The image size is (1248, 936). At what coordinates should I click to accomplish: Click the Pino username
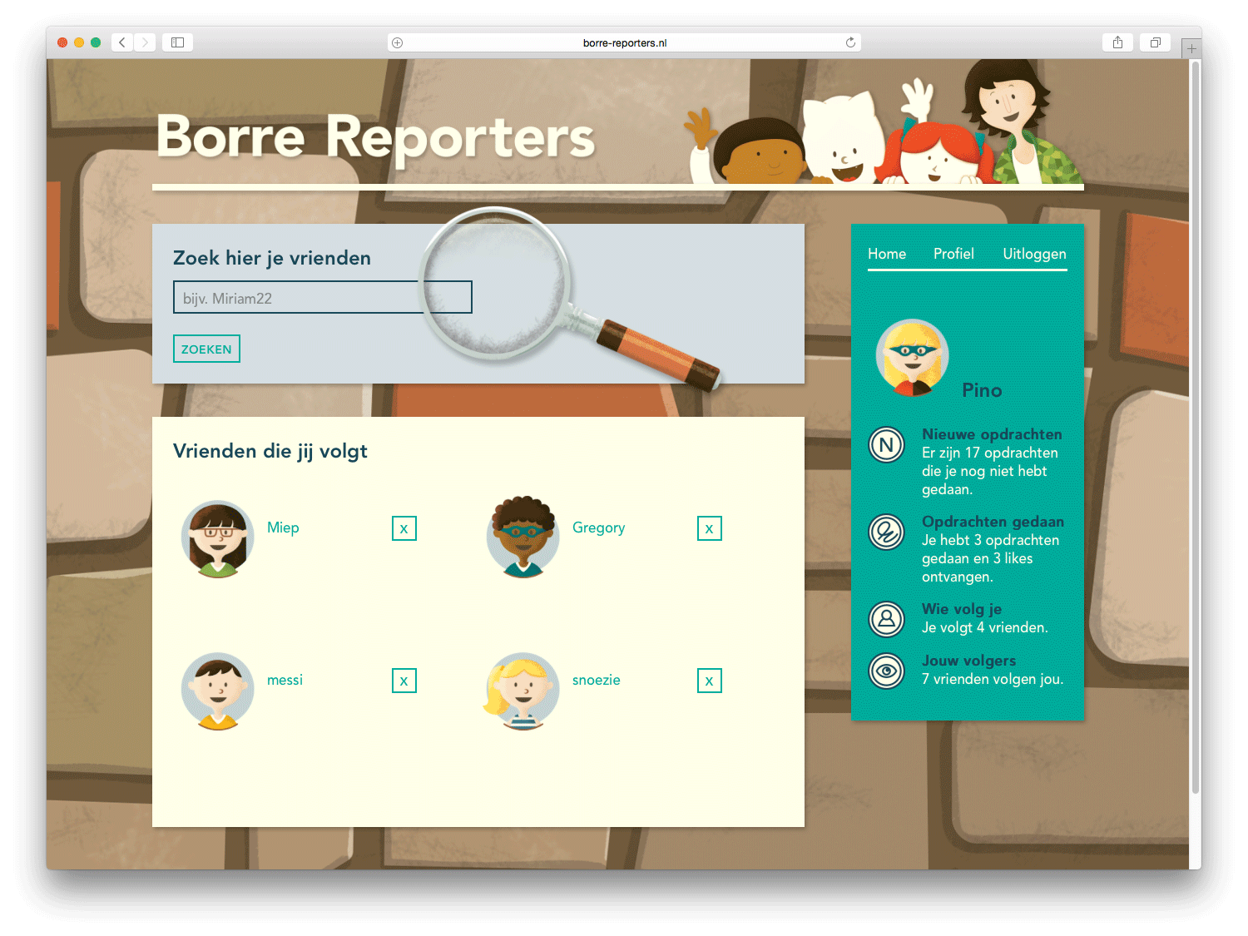click(x=982, y=390)
